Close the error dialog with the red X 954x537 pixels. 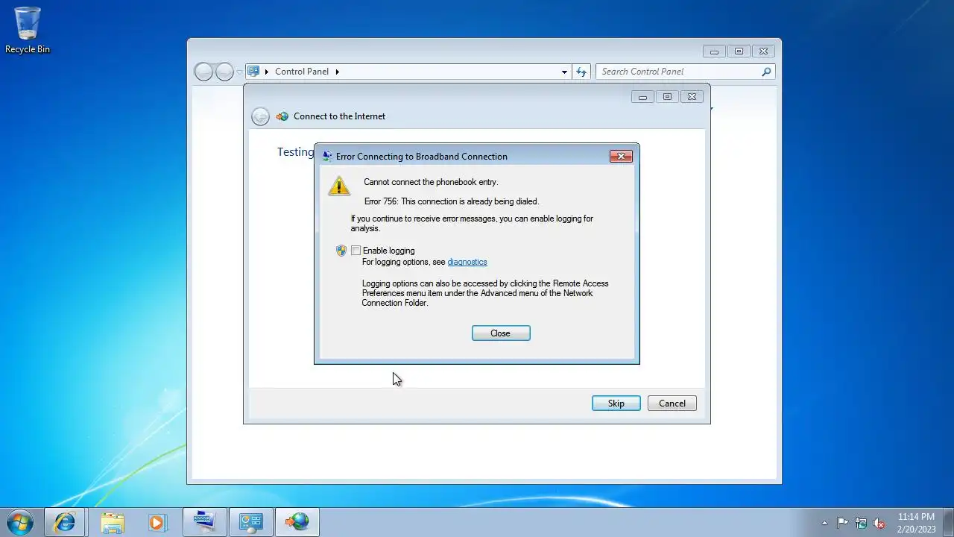[x=621, y=156]
